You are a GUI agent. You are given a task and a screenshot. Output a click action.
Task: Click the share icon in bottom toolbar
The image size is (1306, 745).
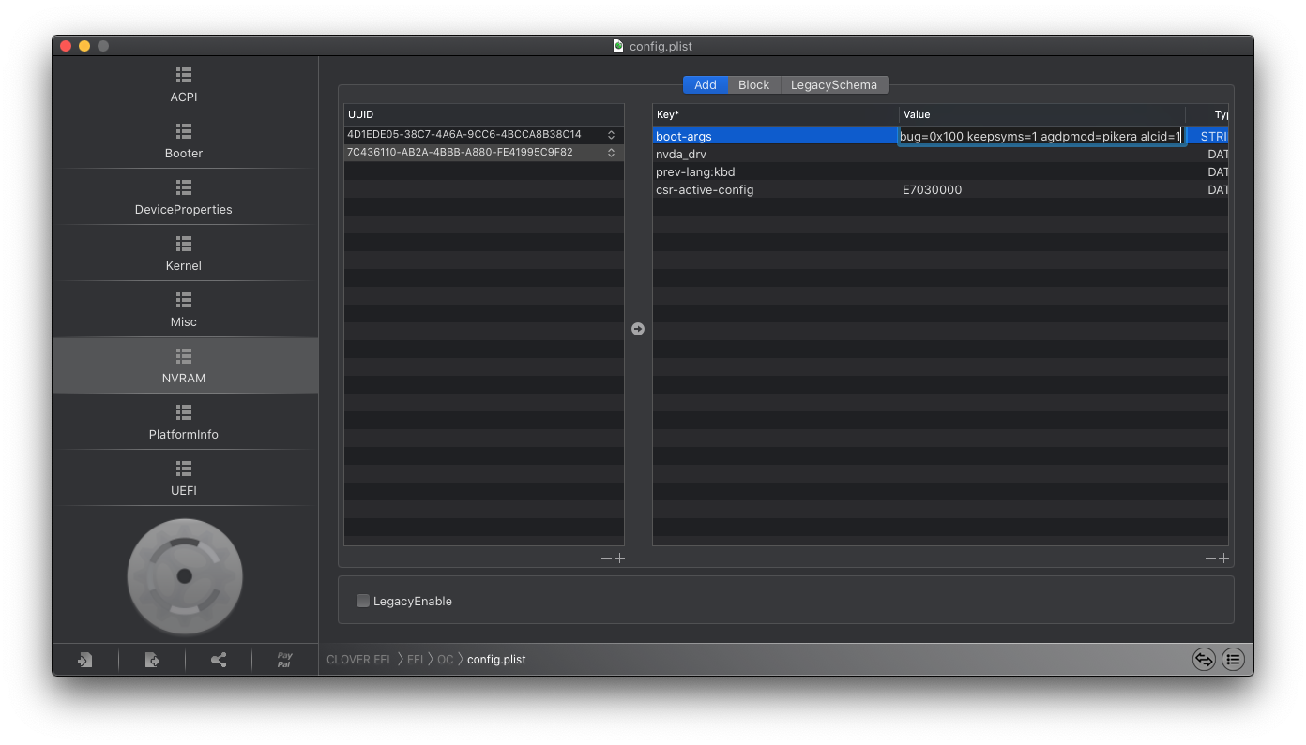(219, 660)
